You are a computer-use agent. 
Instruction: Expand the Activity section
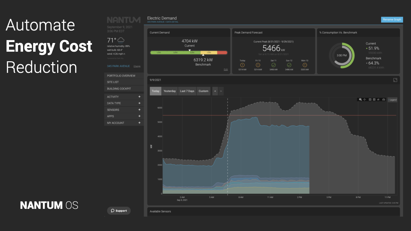[x=124, y=97]
